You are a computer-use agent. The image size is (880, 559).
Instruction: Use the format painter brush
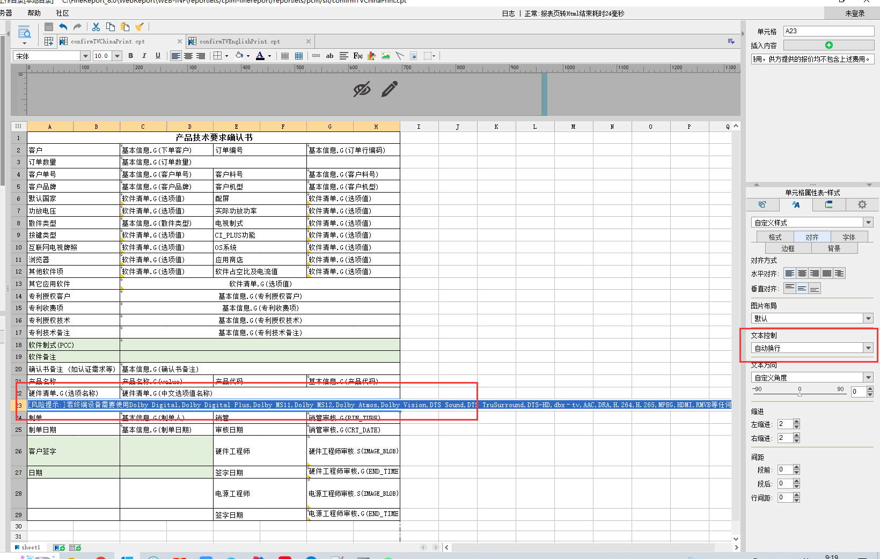(x=140, y=27)
